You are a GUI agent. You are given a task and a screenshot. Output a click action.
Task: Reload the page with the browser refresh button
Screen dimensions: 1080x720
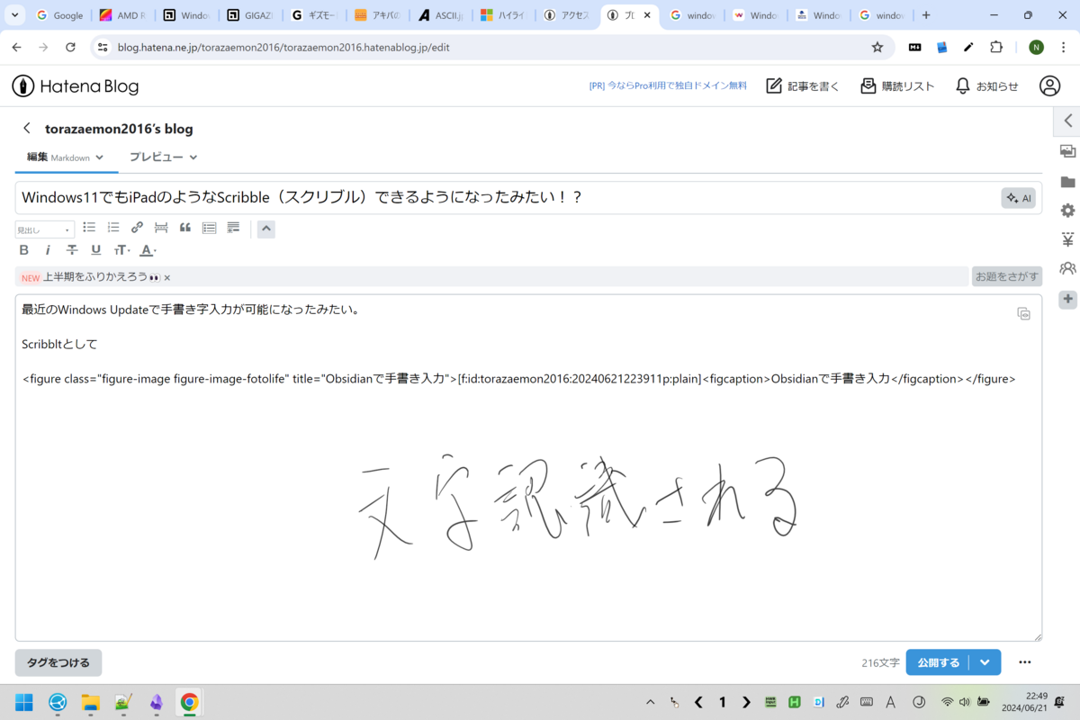tap(70, 47)
